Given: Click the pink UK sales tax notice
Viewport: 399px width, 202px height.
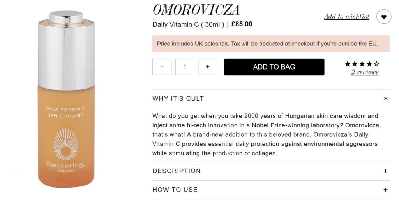Looking at the screenshot, I should tap(267, 44).
